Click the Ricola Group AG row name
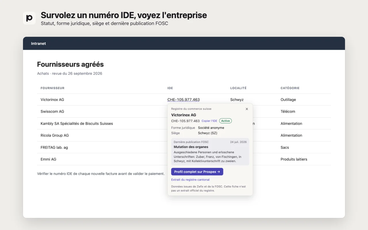 55,135
